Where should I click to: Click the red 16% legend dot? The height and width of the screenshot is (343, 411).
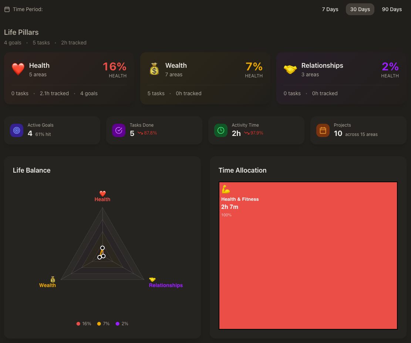point(78,324)
